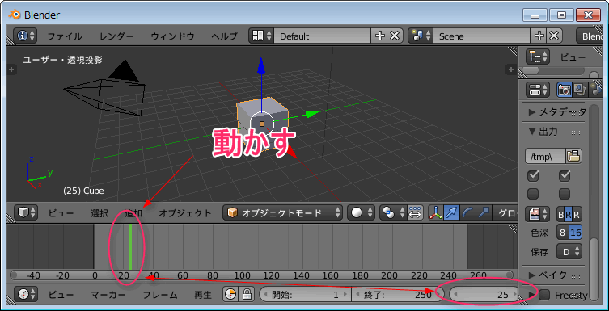Open the Outliner editor type selector
Viewport: 609px width, 311px height.
(x=538, y=57)
